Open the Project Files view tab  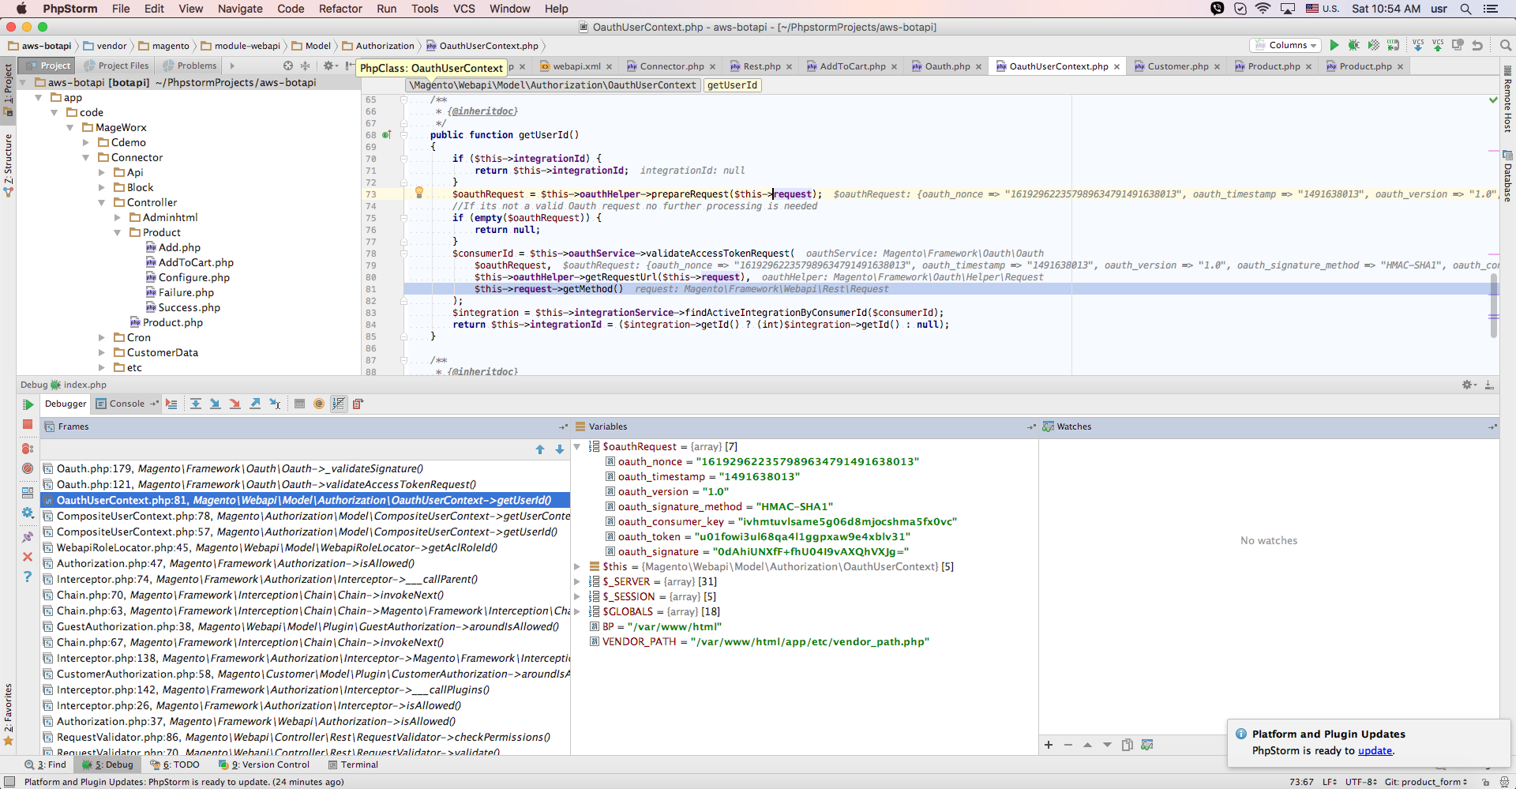116,66
